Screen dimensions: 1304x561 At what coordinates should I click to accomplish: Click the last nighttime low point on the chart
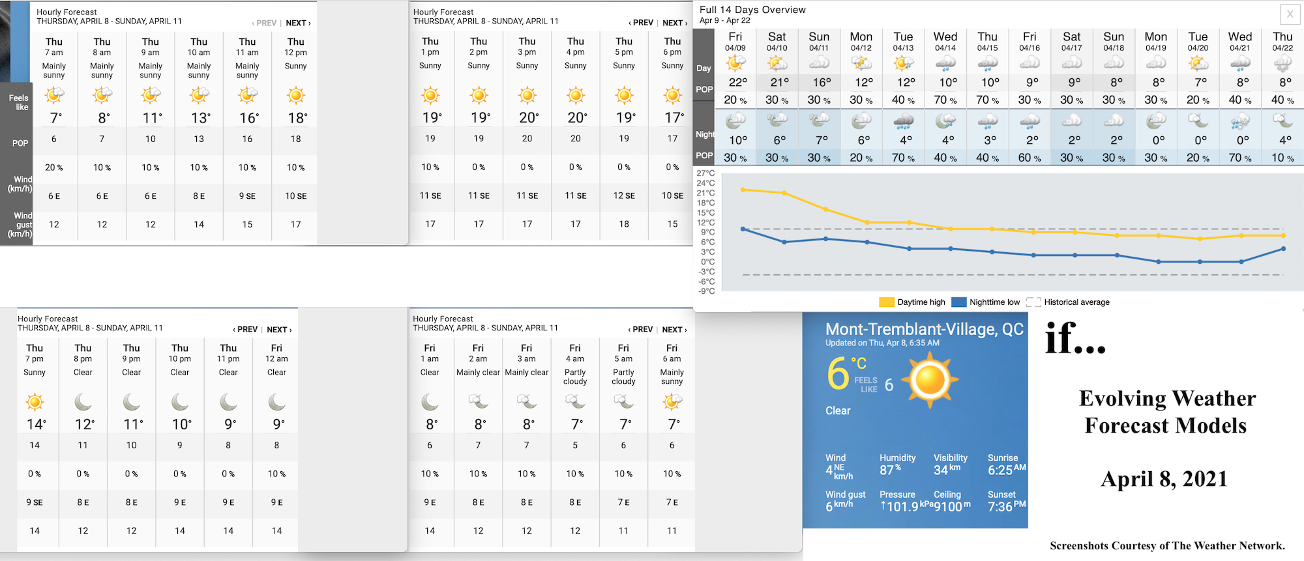(x=1283, y=249)
